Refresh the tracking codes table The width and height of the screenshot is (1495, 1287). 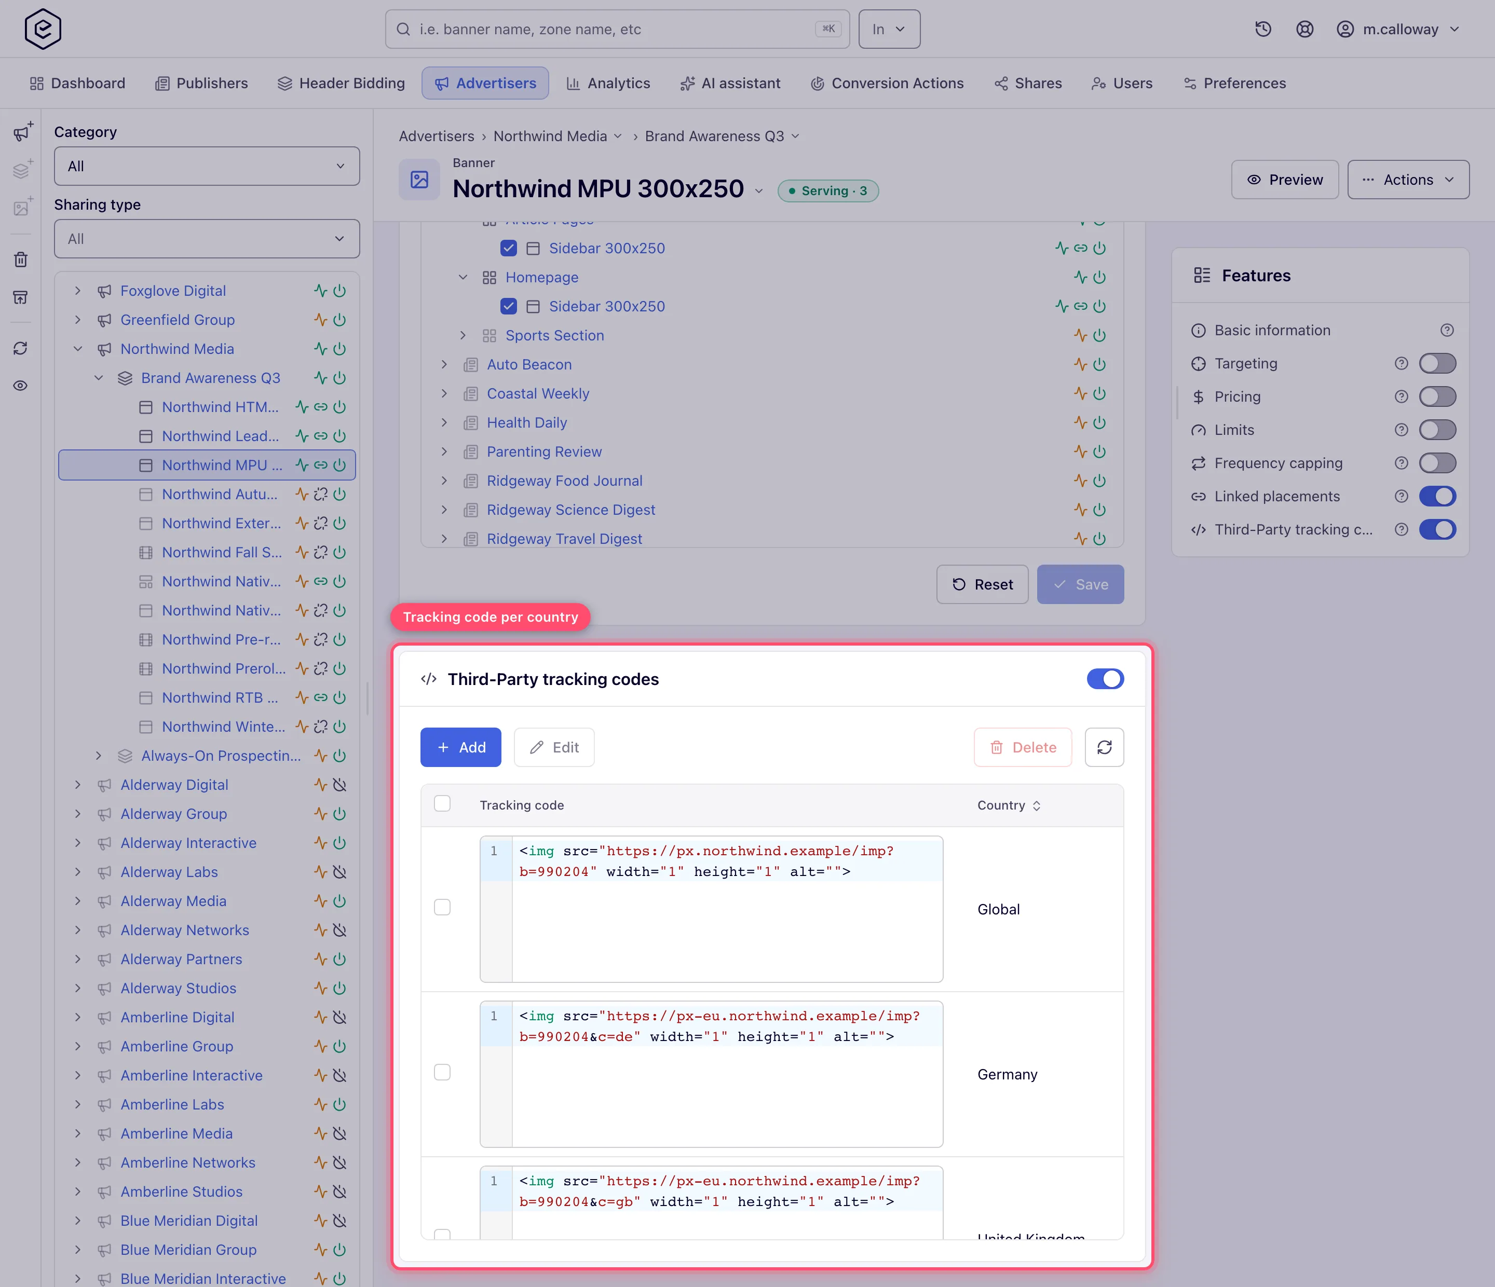(1104, 747)
